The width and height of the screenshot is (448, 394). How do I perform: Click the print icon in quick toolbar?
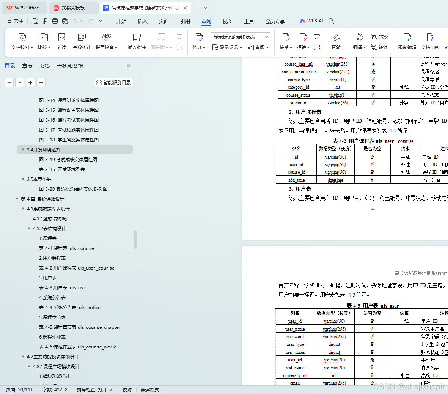[x=55, y=21]
